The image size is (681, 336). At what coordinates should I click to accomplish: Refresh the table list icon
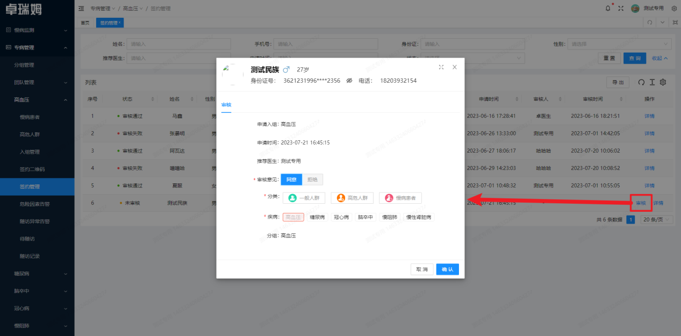[641, 82]
